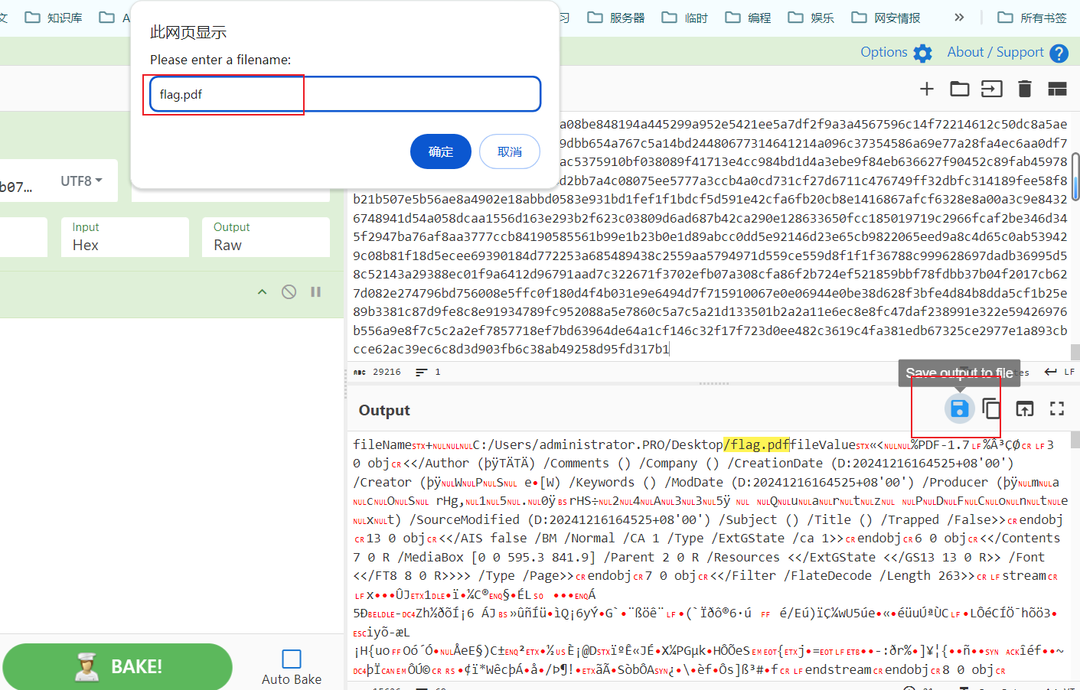This screenshot has width=1080, height=690.
Task: Click the horizontal splitter grip between input and output
Action: click(713, 383)
